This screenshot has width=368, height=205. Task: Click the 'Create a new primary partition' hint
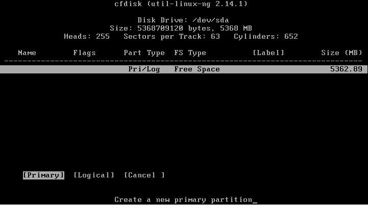click(x=183, y=199)
